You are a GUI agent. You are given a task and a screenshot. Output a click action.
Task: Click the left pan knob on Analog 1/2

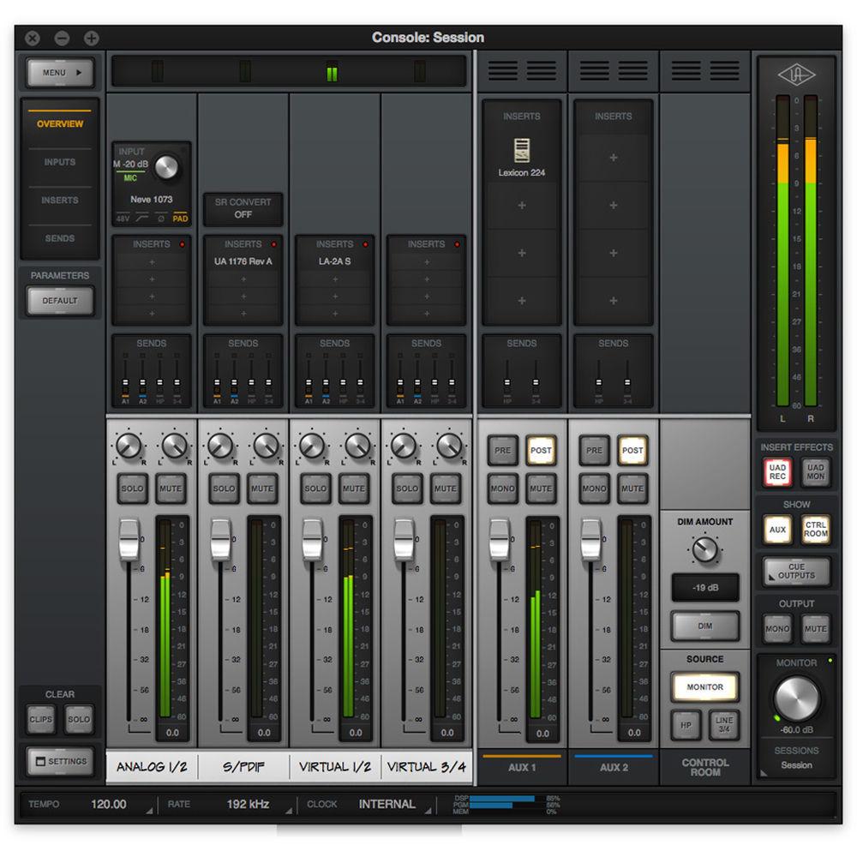tap(129, 445)
